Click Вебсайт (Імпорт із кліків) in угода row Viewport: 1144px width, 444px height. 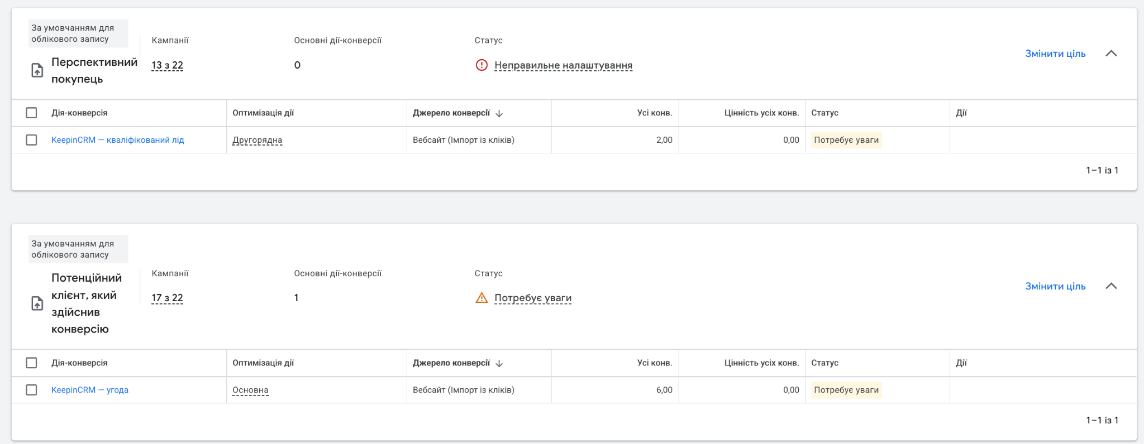(x=464, y=390)
